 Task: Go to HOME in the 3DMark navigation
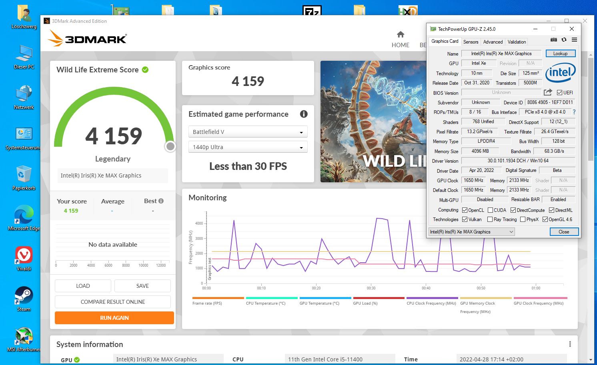[401, 45]
